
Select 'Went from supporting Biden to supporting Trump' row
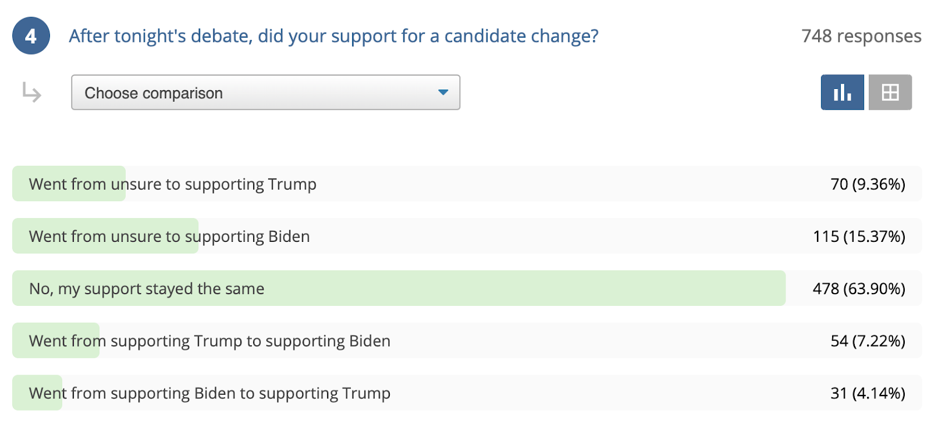coord(467,393)
